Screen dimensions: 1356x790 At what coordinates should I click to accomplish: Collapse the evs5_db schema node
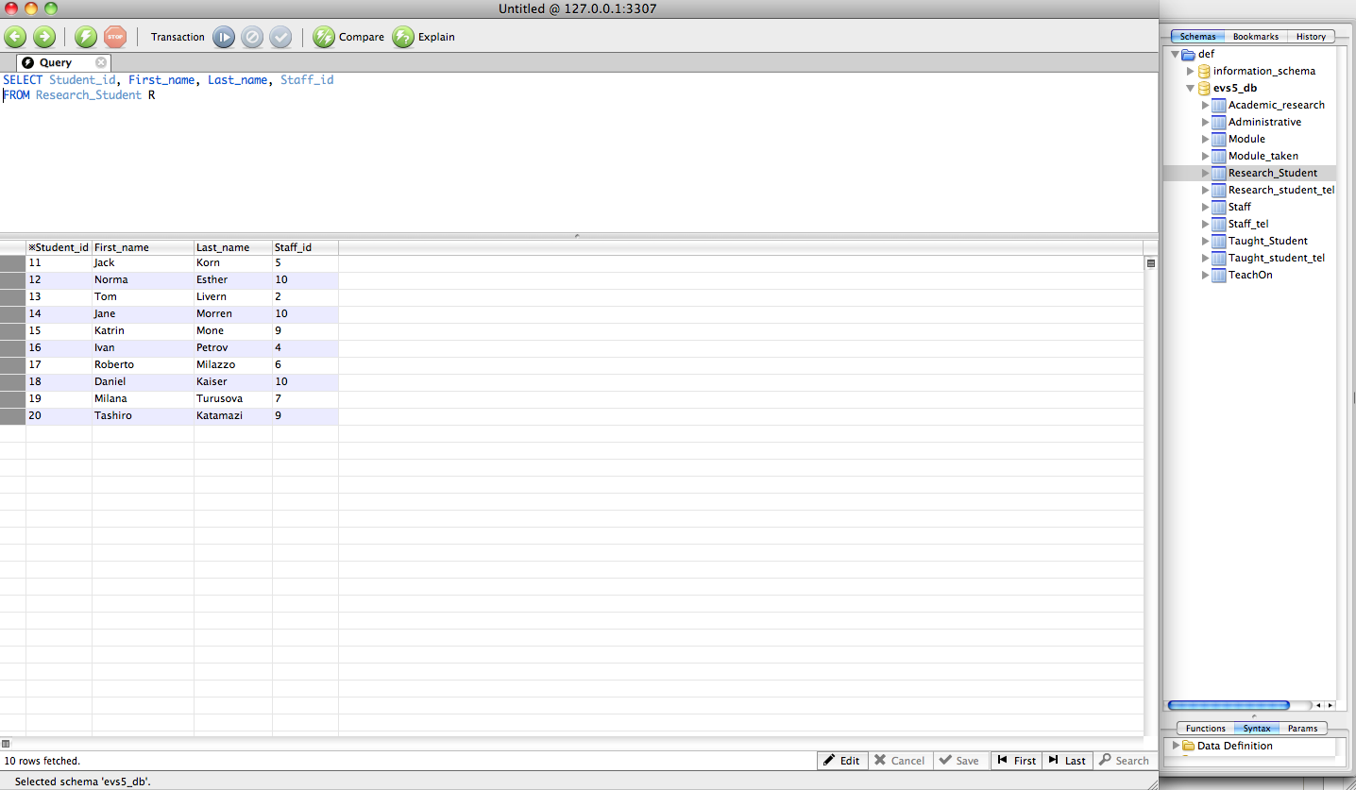tap(1191, 88)
